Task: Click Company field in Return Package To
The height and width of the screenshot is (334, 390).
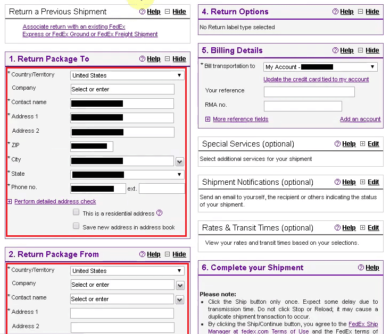Action: click(x=122, y=89)
